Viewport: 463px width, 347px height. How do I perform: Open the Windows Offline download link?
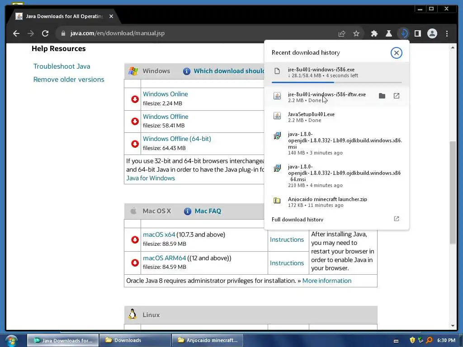pos(165,117)
